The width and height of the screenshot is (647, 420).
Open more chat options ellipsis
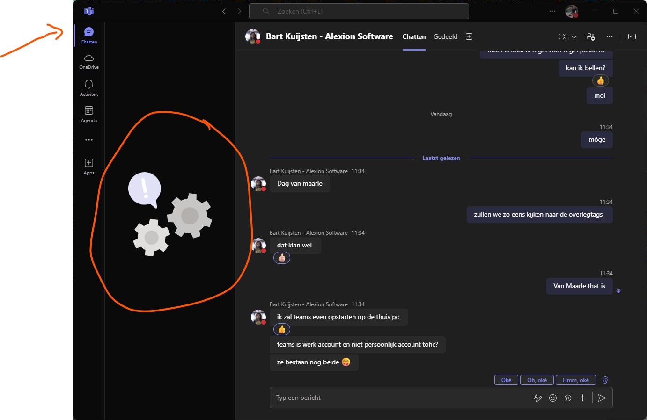coord(609,36)
